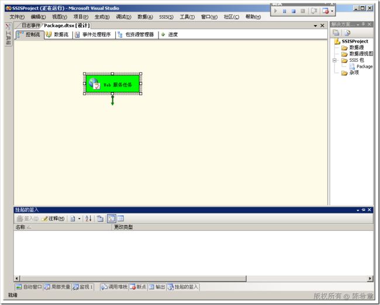Toggle the tree view button in pending check-ins

(112, 219)
